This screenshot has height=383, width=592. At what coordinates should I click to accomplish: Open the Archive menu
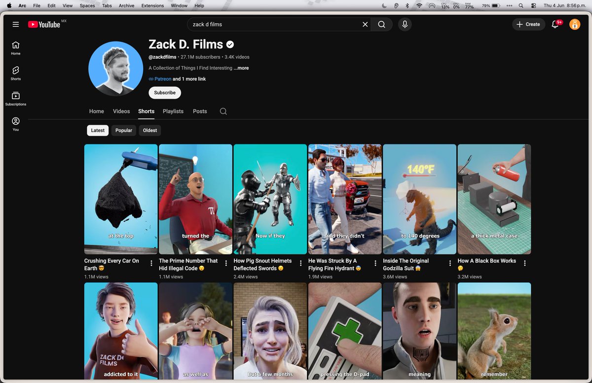pos(127,5)
